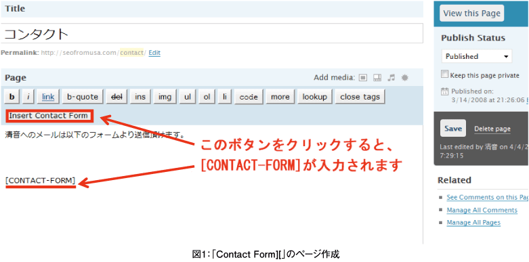
Task: Open the Publish Status dropdown
Action: [477, 56]
